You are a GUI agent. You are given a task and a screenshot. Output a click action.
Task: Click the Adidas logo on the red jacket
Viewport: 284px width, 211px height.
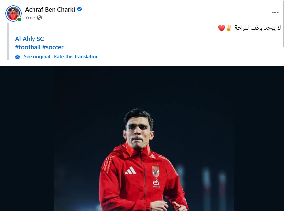tap(130, 170)
